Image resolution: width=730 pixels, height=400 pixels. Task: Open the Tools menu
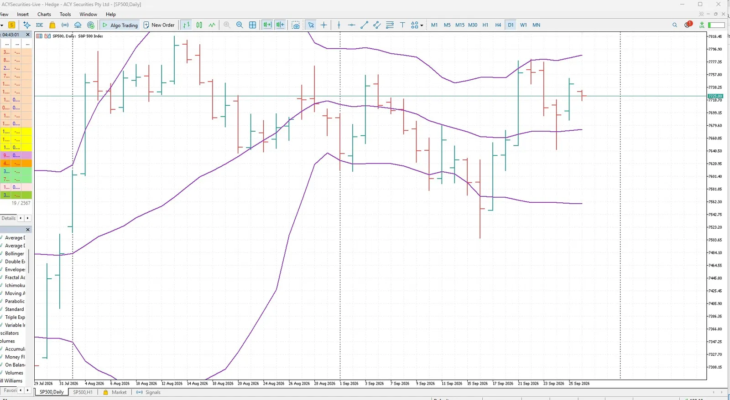[65, 14]
